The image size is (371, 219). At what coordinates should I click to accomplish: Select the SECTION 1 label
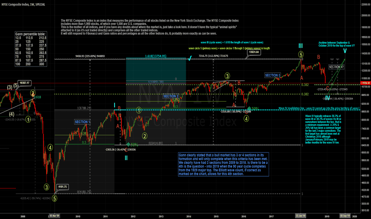[82, 122]
